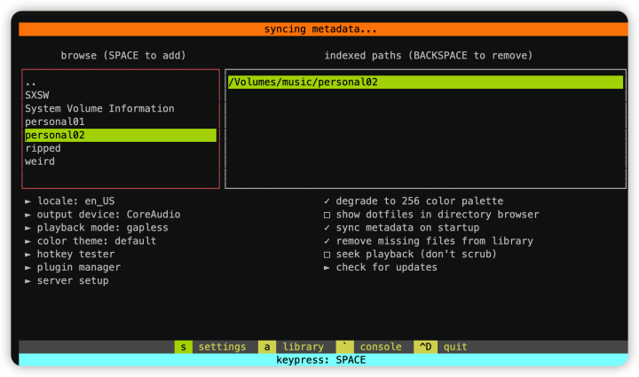Viewport: 639px width, 377px height.
Task: Enable seek playback (don't scrub)
Action: (410, 254)
